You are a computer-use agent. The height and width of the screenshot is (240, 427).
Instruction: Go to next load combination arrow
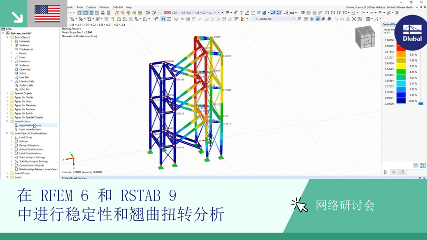click(x=222, y=13)
